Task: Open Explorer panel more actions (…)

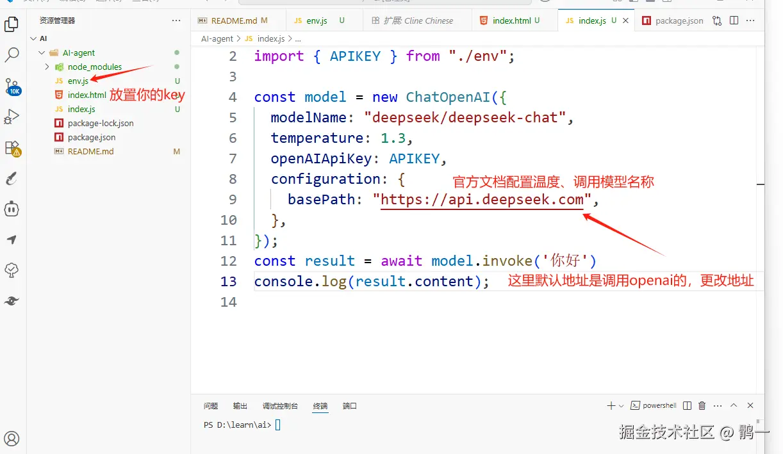Action: 176,20
